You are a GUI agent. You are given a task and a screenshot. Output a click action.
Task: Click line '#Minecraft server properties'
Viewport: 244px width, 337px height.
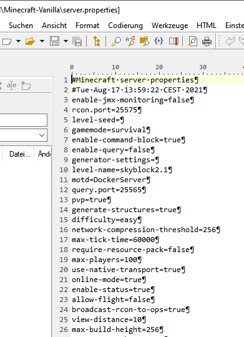click(x=135, y=80)
